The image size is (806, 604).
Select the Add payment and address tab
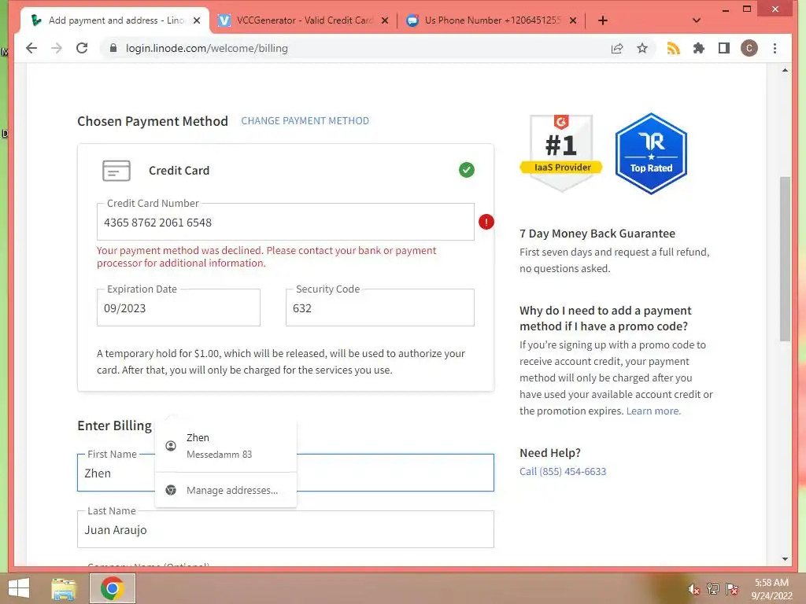pyautogui.click(x=116, y=20)
